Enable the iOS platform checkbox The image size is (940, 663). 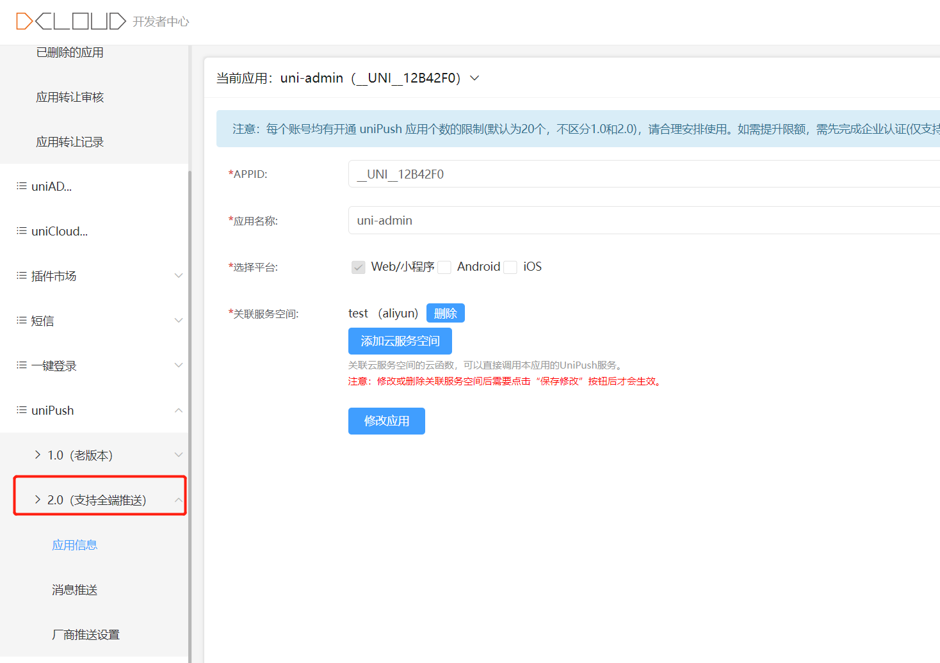tap(510, 268)
